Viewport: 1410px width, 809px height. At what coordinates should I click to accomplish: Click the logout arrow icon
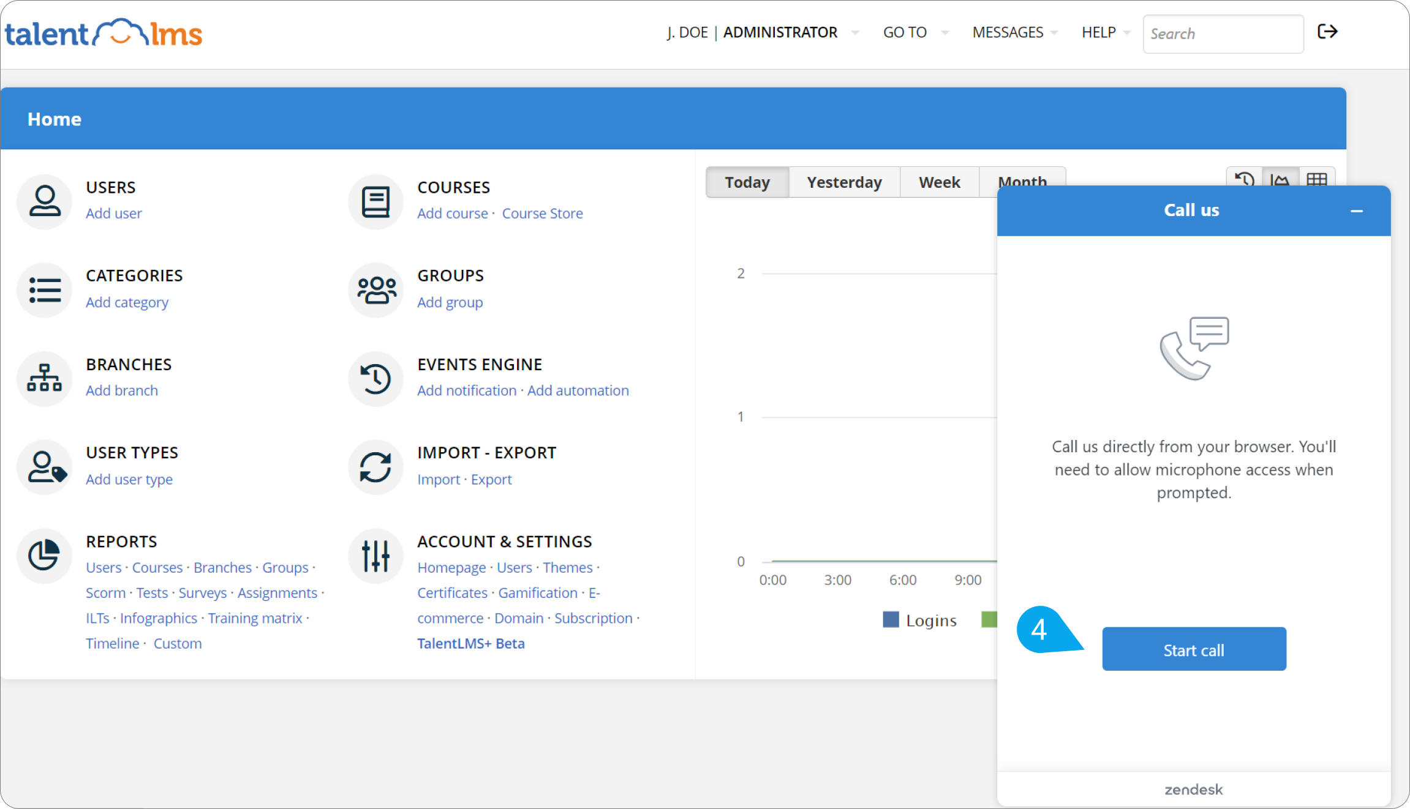point(1327,32)
